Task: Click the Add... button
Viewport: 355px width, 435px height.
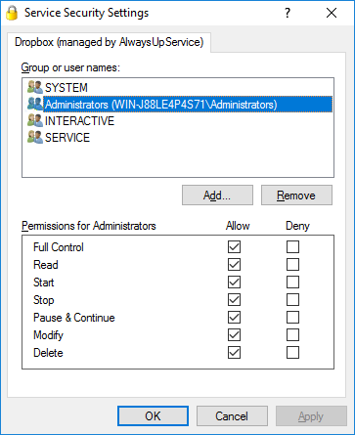Action: coord(217,196)
